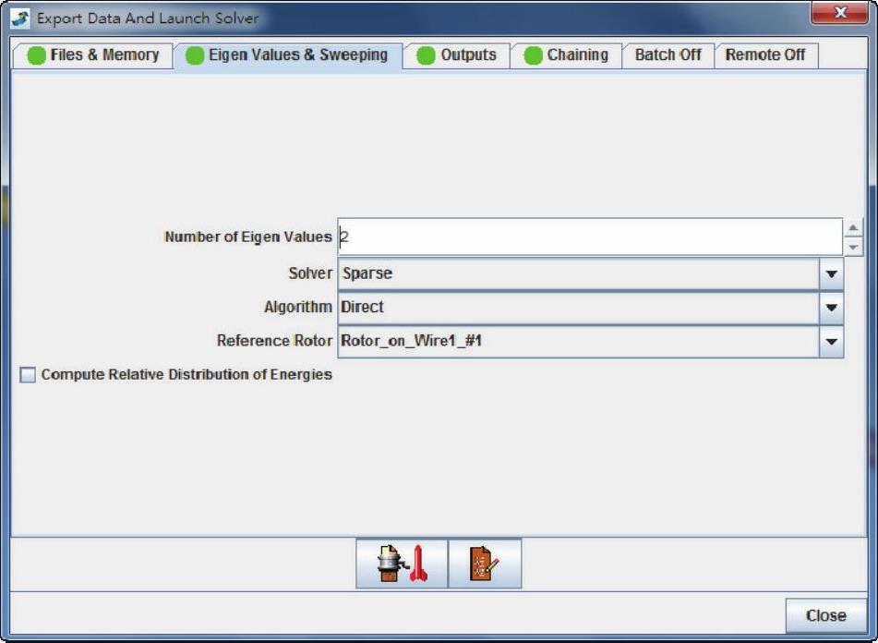Click the Number of Eigen Values input field

pyautogui.click(x=588, y=237)
